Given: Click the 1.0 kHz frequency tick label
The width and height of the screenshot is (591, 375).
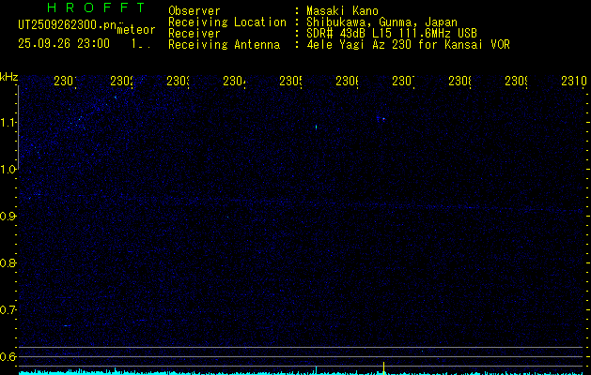Looking at the screenshot, I should point(9,170).
